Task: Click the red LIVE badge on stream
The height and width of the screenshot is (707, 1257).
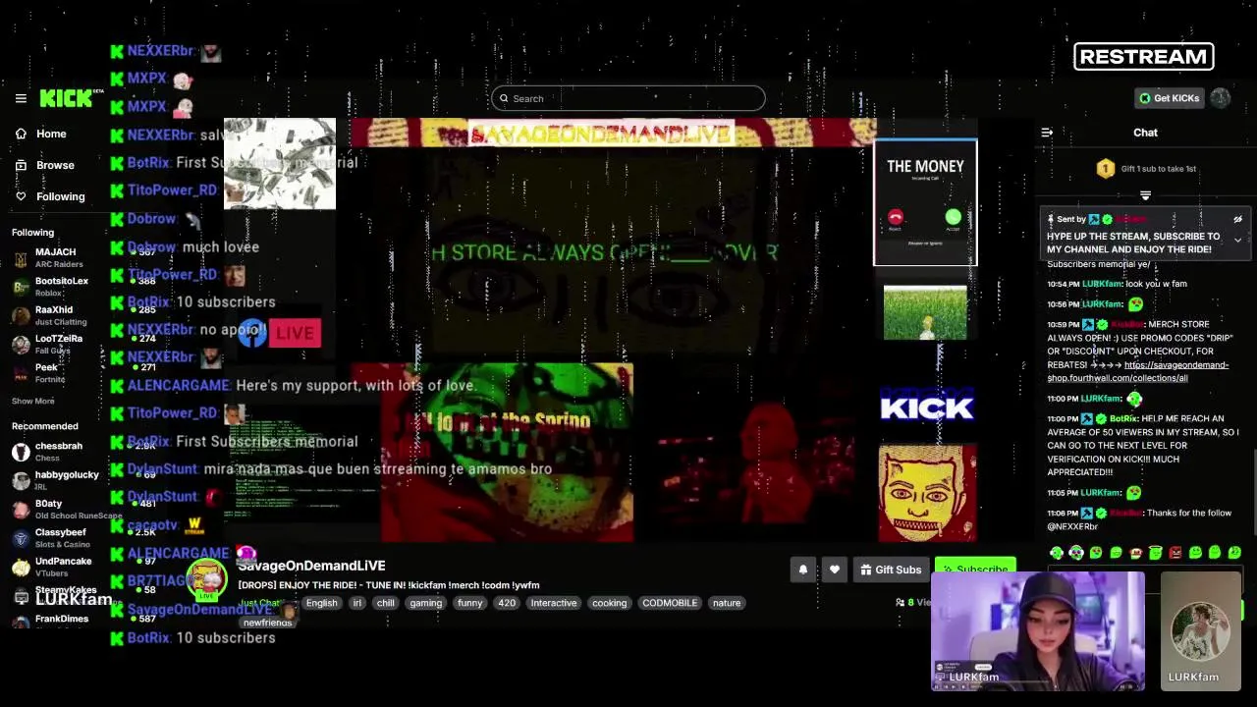Action: 295,333
